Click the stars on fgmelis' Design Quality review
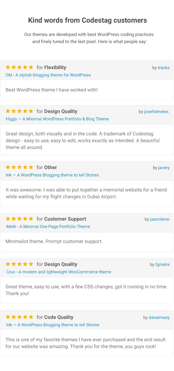This screenshot has width=174, height=371. [x=19, y=264]
